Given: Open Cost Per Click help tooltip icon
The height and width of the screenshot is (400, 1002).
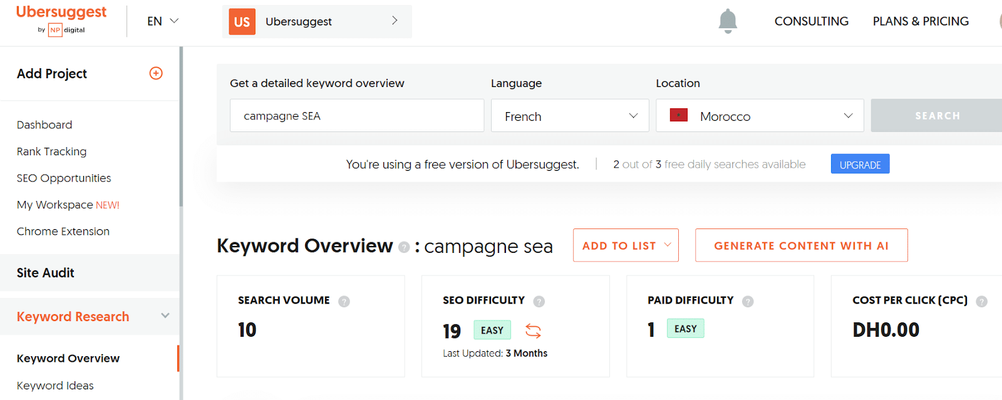Looking at the screenshot, I should click(981, 301).
